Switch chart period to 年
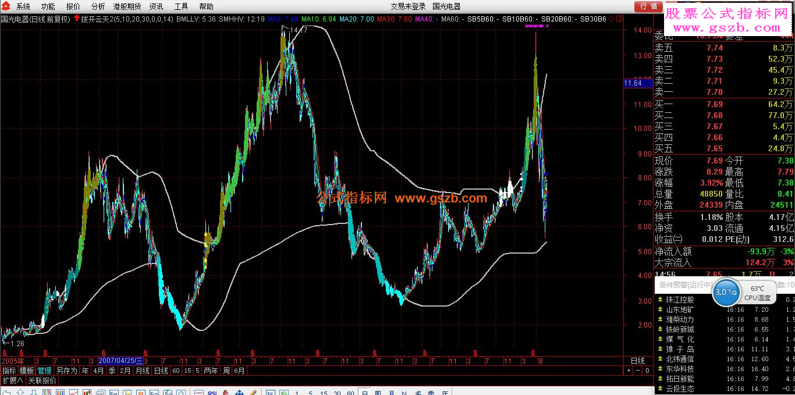Viewport: 795px width, 395px height. point(86,371)
